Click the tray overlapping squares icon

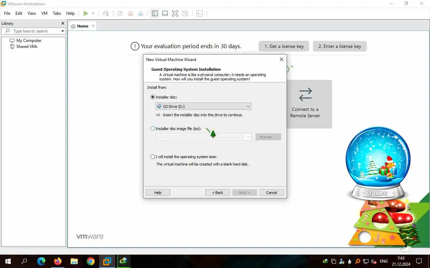coord(334,261)
